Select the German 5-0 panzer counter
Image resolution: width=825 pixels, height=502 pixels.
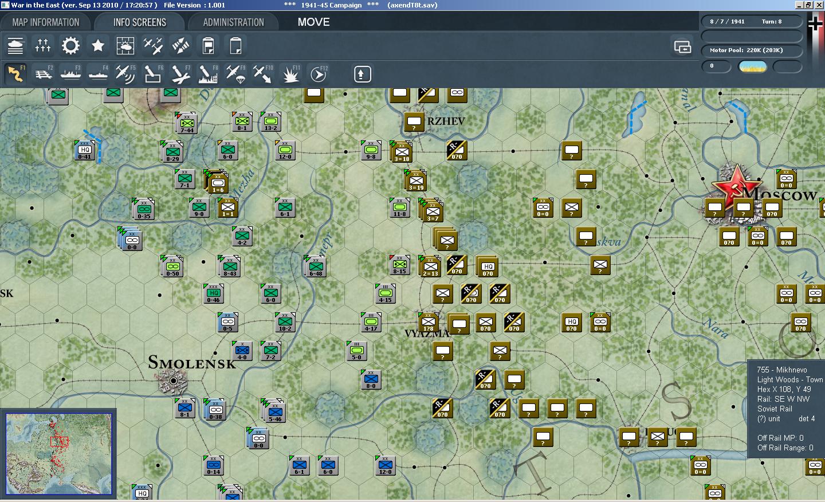click(356, 351)
